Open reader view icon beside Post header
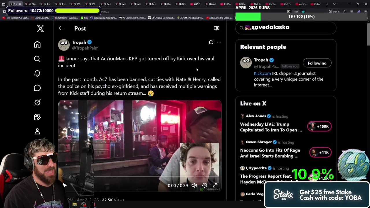 [x=216, y=28]
